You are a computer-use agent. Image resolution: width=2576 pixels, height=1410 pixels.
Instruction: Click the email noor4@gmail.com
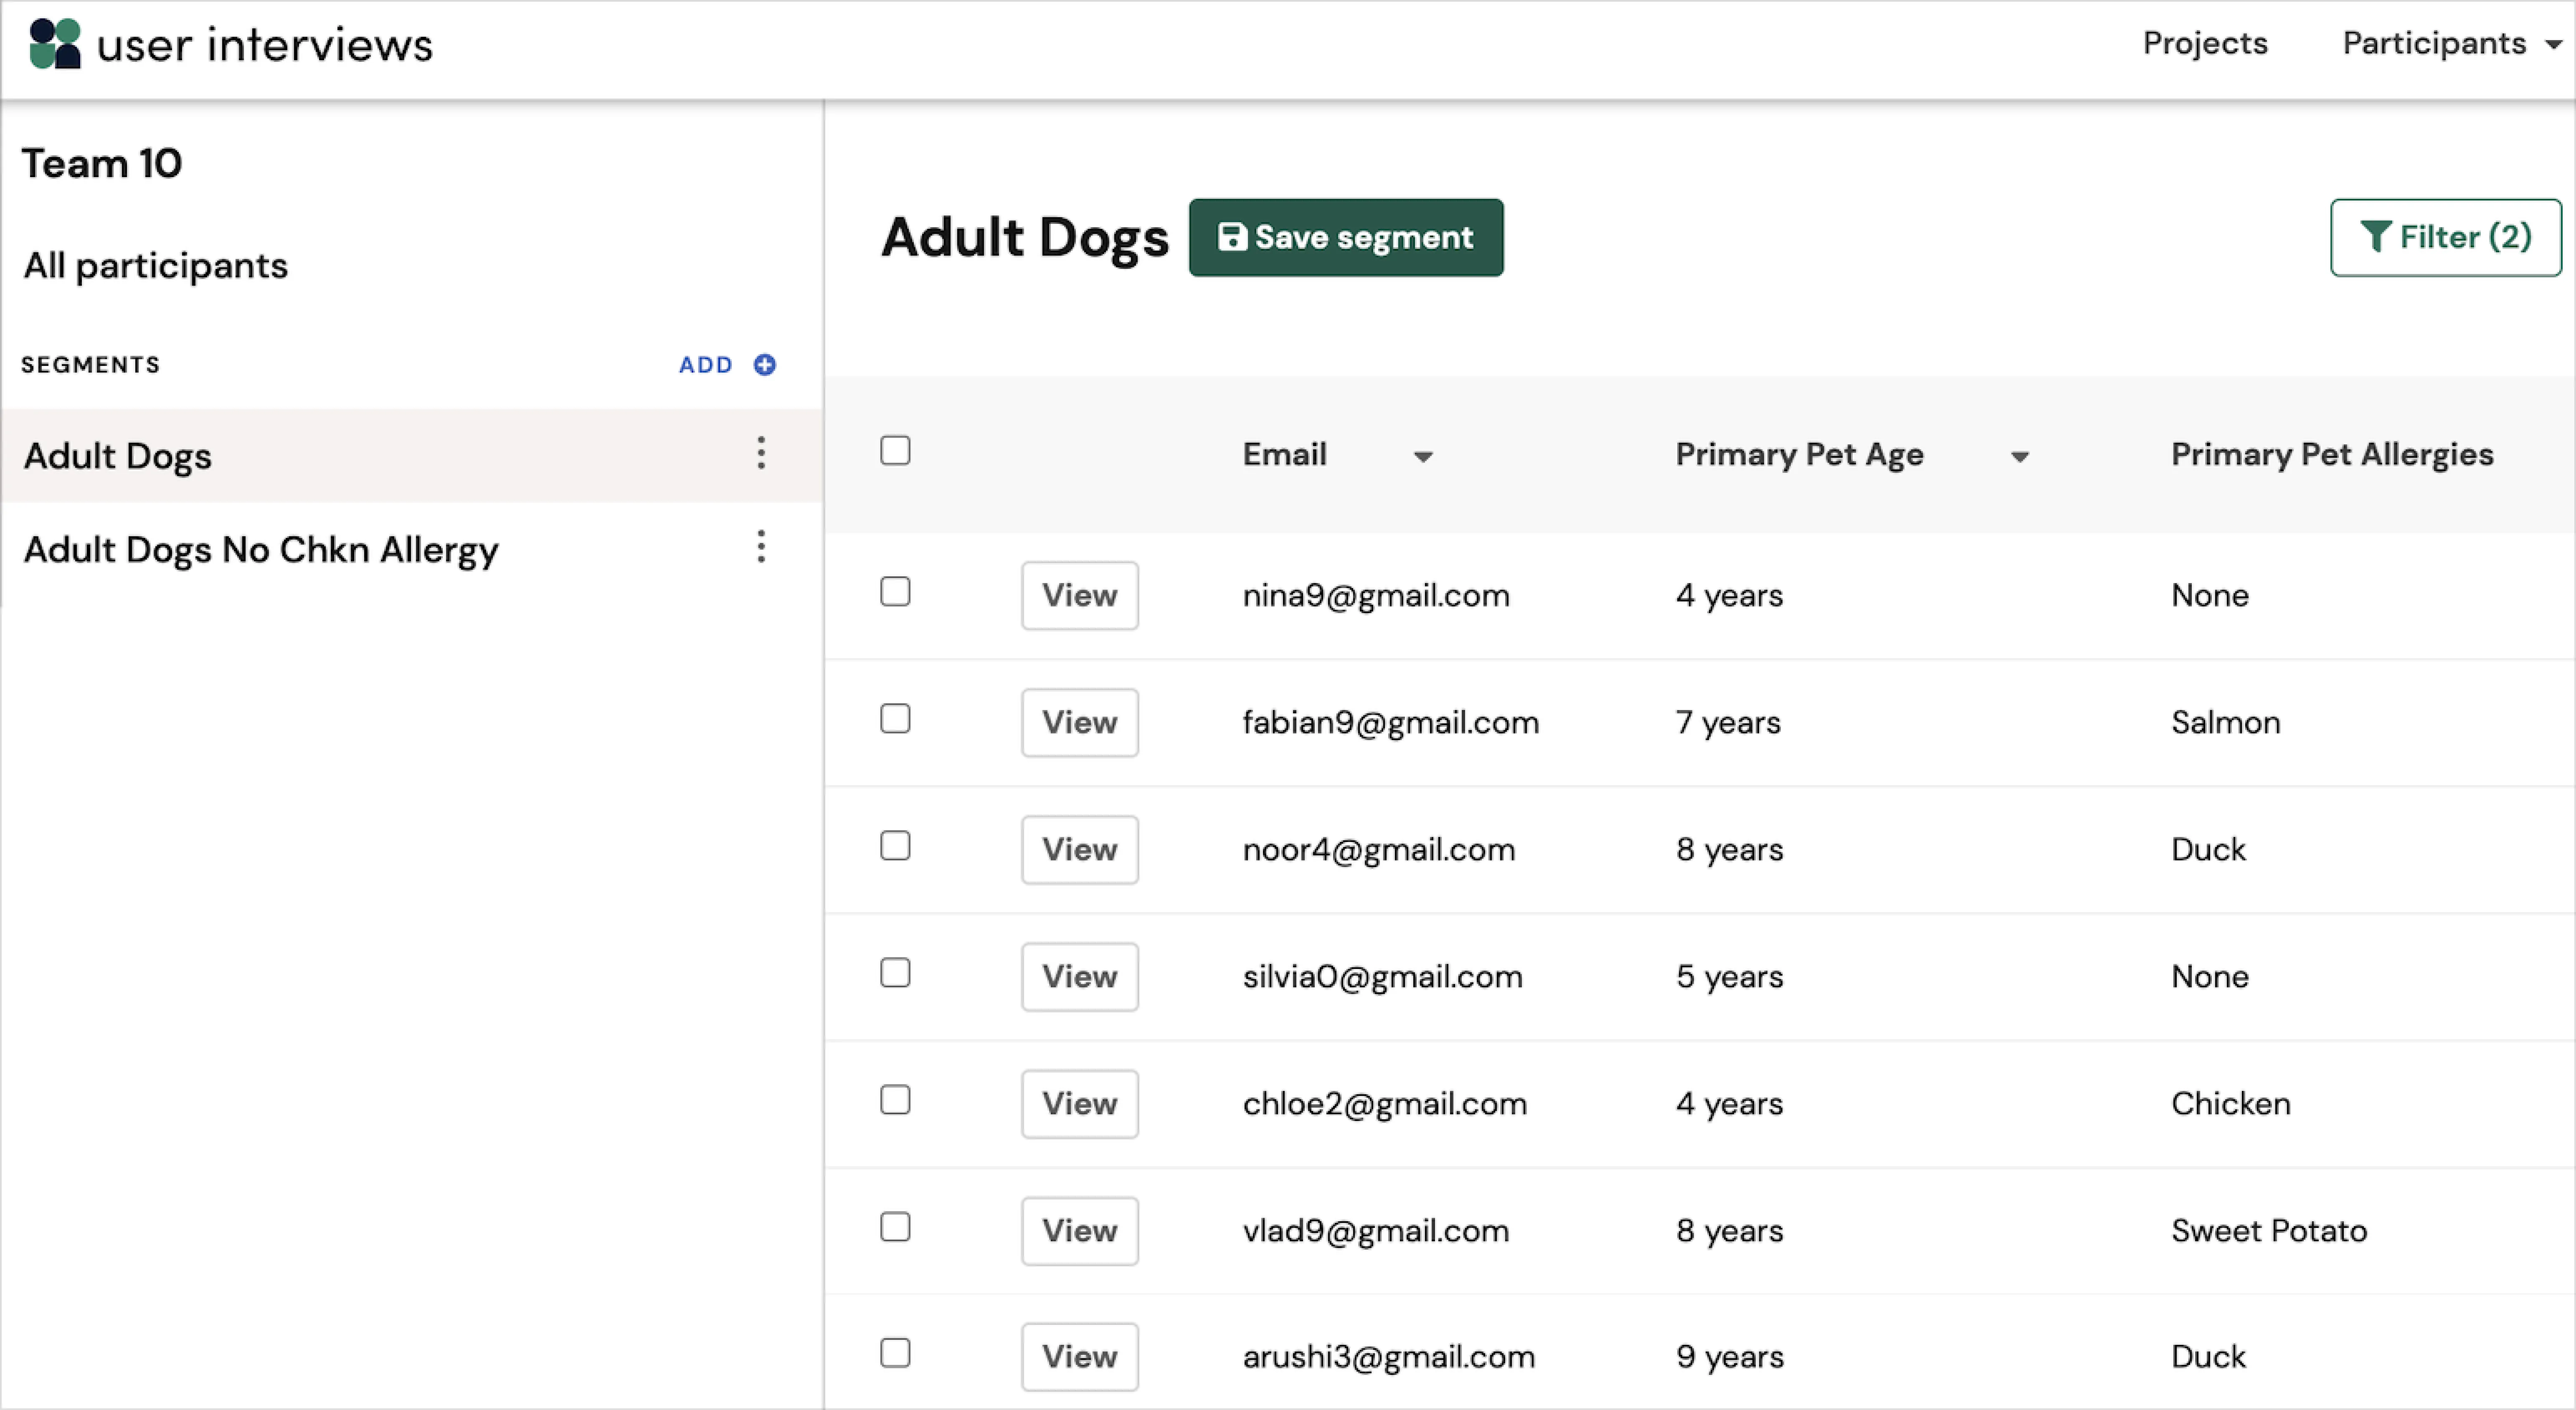click(x=1379, y=850)
